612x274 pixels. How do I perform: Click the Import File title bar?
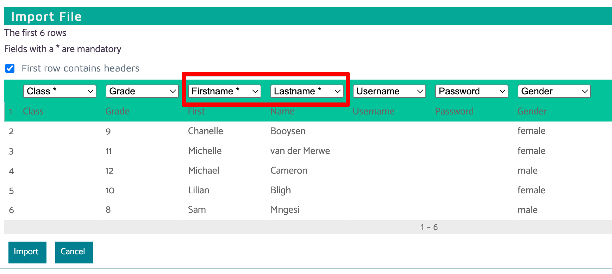(x=306, y=17)
